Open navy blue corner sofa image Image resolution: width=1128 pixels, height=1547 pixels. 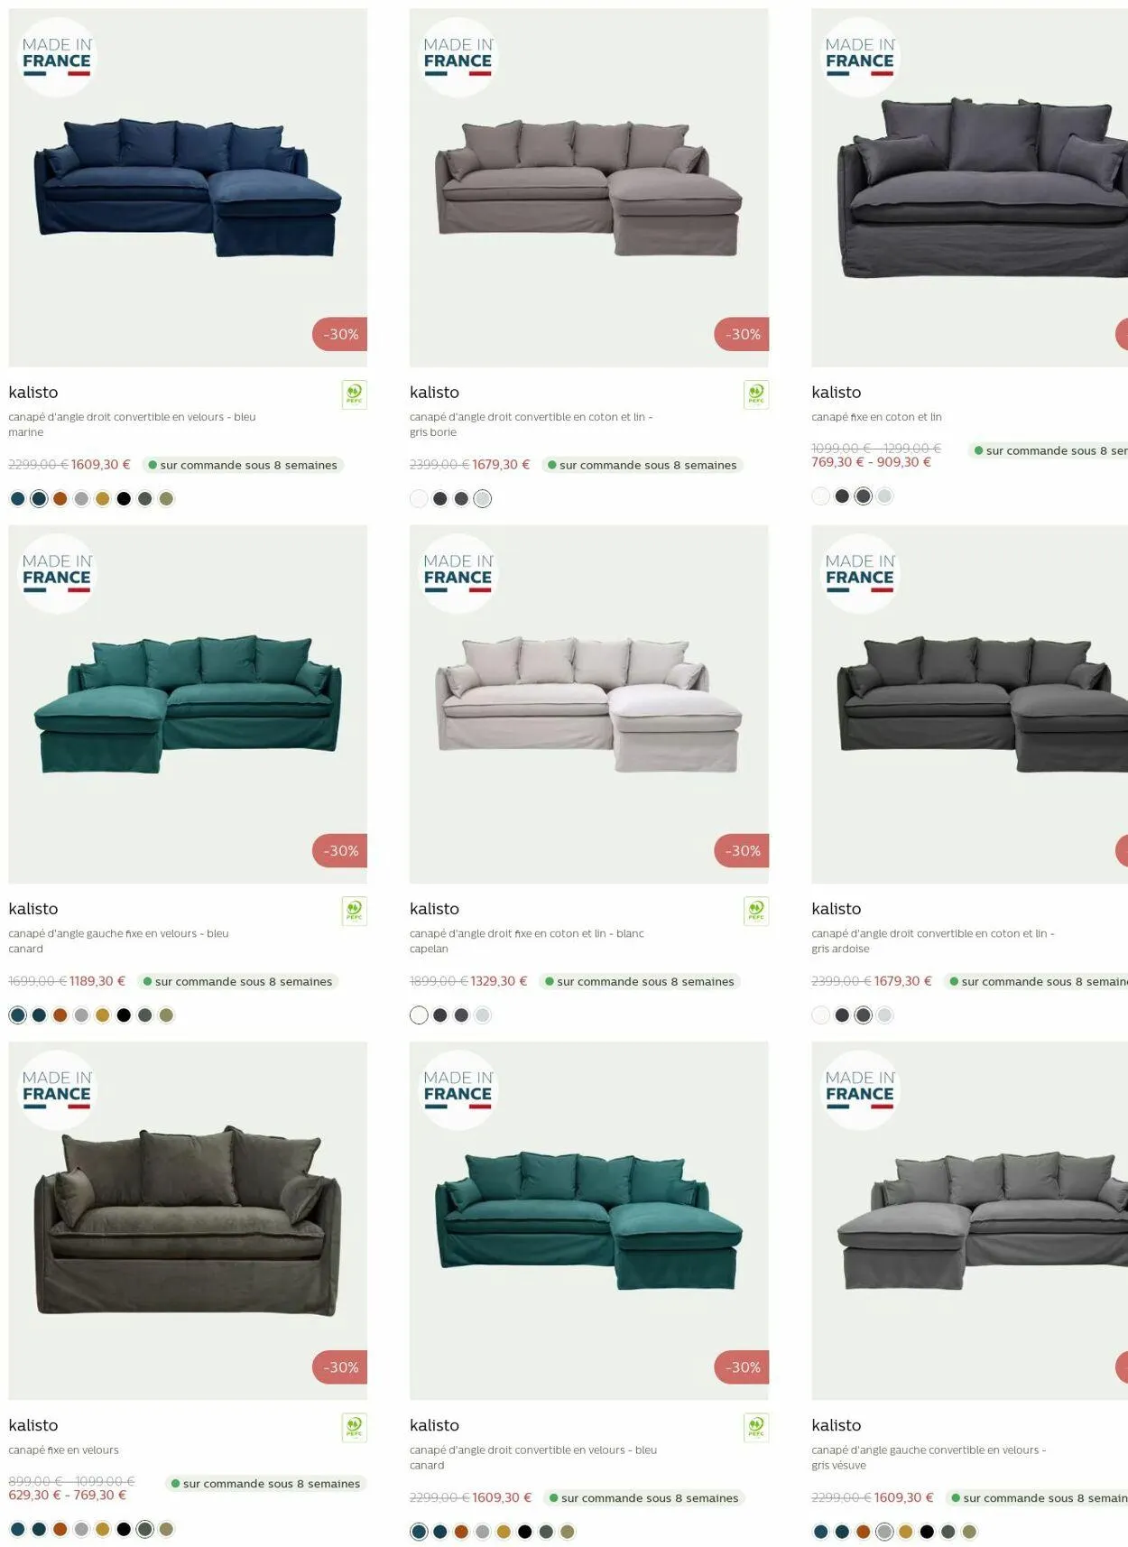tap(188, 188)
